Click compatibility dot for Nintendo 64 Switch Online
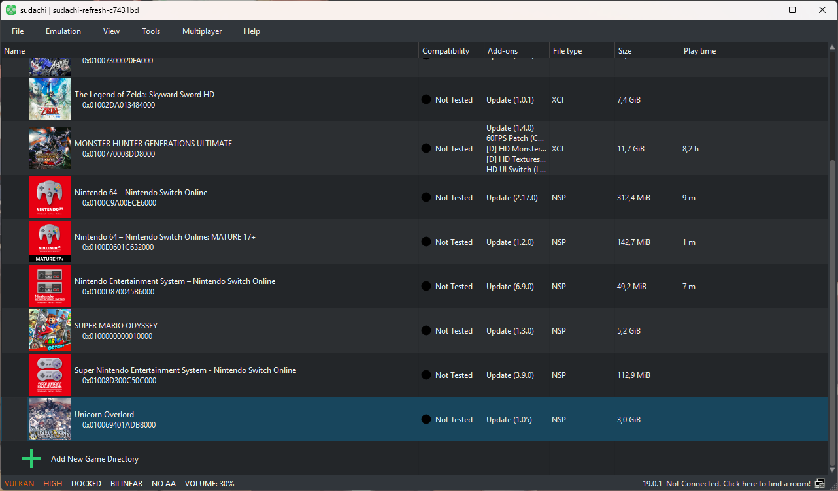 (x=426, y=198)
